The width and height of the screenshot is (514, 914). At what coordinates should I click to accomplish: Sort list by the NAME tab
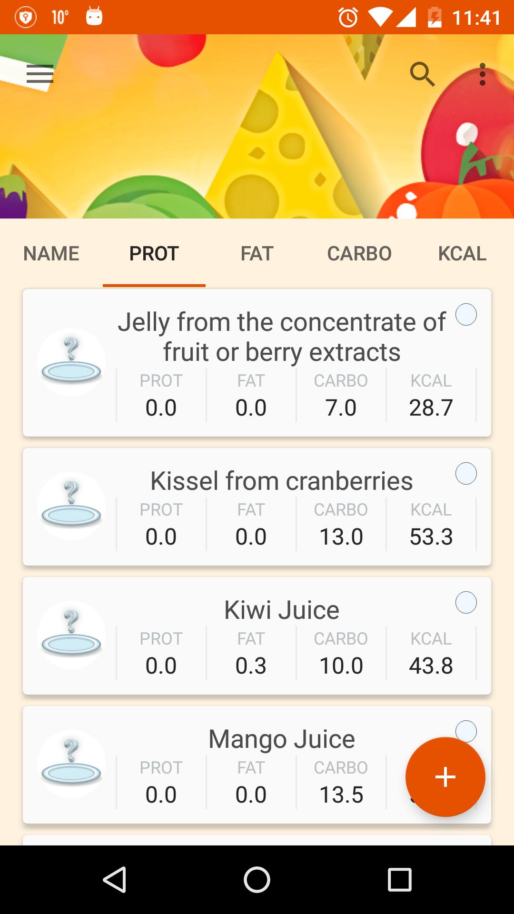coord(51,254)
